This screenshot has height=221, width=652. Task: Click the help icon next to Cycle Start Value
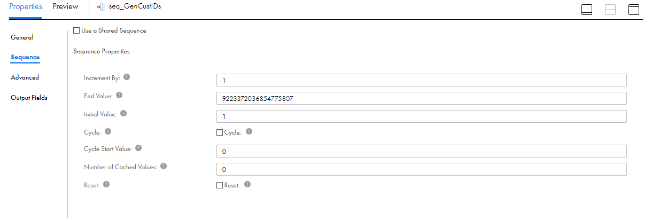[x=138, y=148]
